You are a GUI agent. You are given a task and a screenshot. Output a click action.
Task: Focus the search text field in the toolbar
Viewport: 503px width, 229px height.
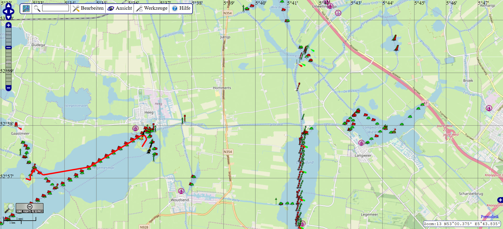(55, 8)
